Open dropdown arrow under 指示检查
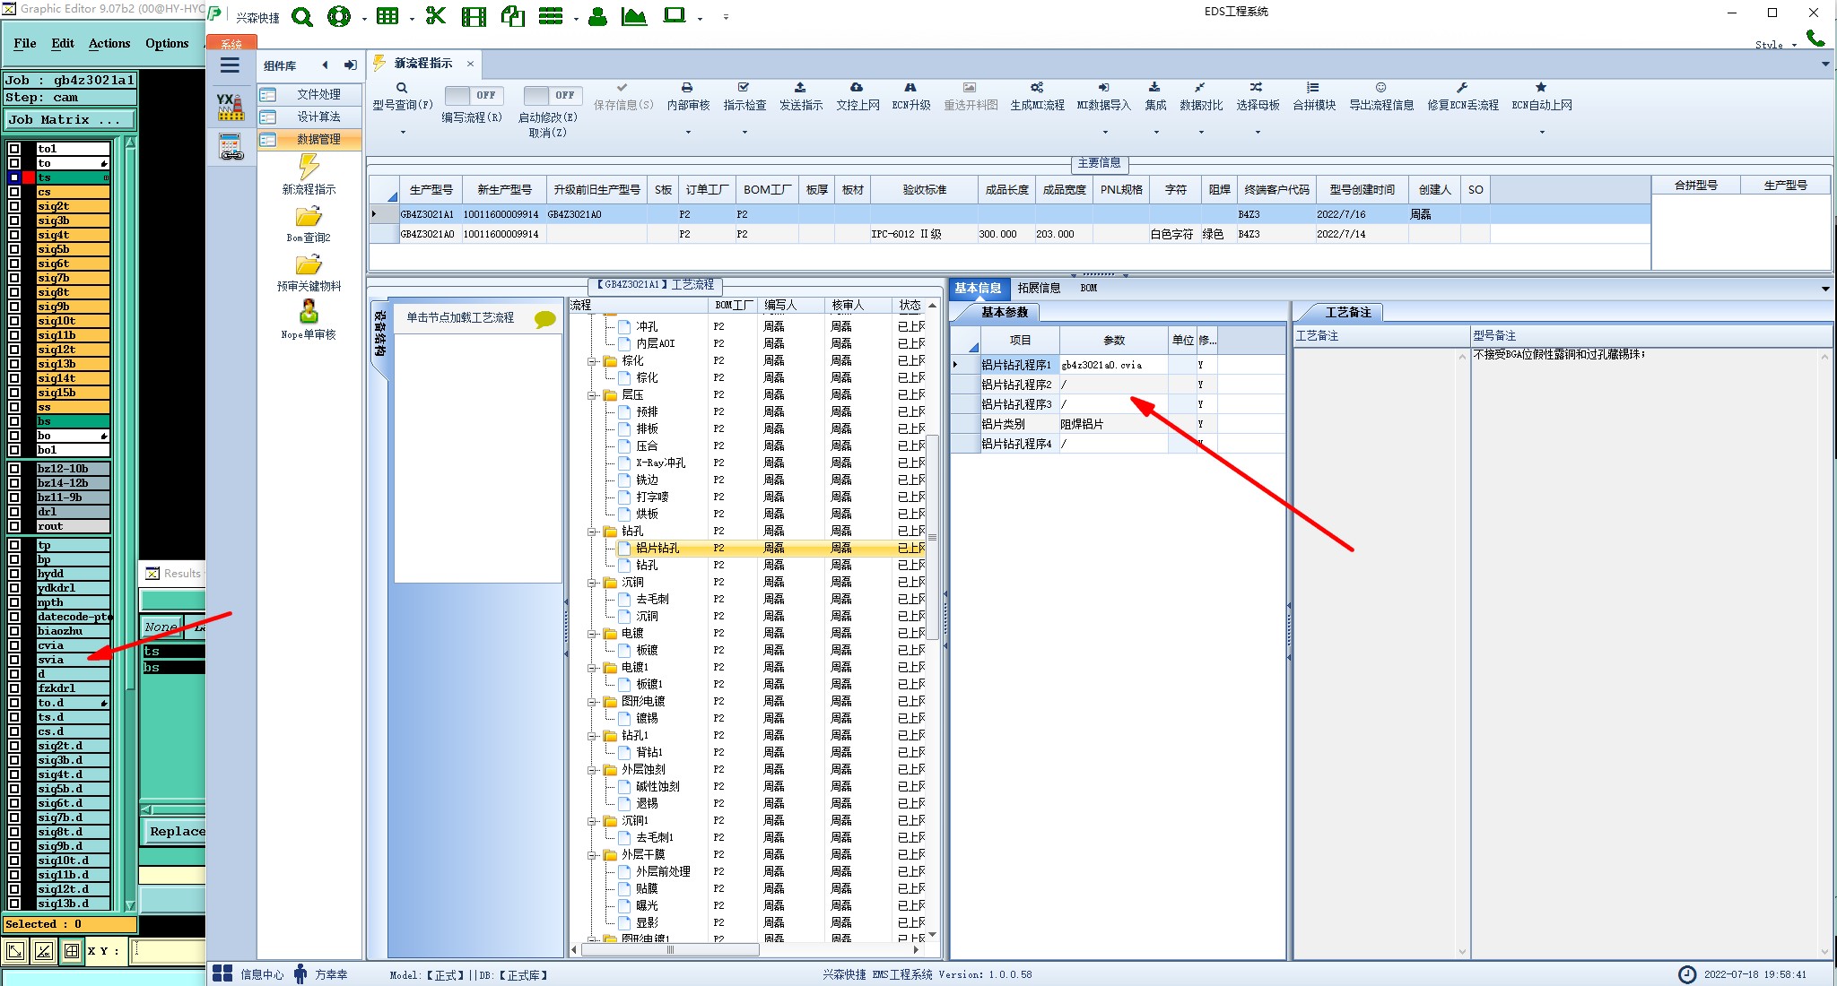Viewport: 1837px width, 986px height. pos(744,132)
